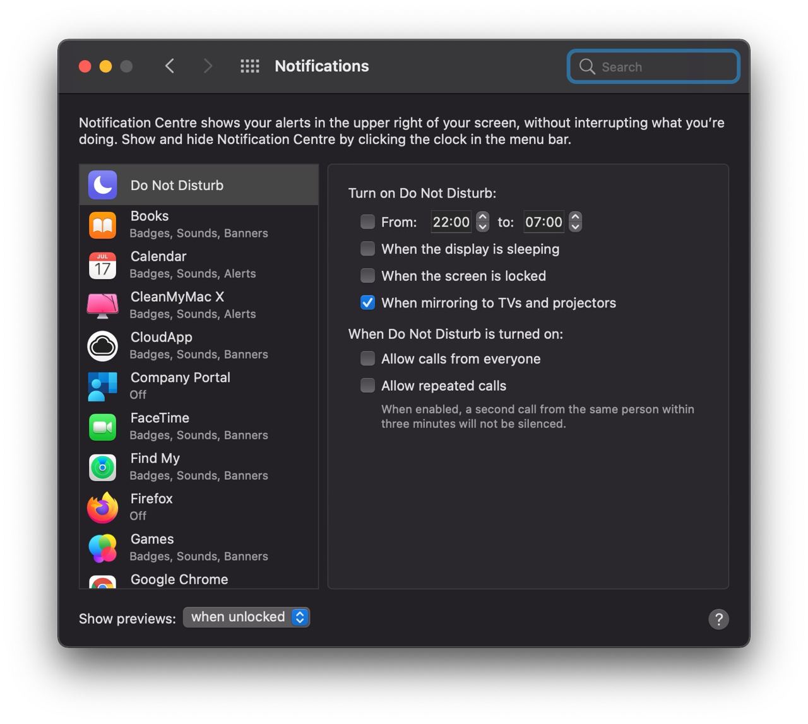Select the Do Not Disturb list row
808x724 pixels.
[199, 185]
